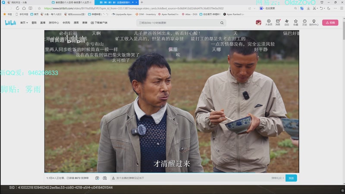345x194 pixels.
Task: Close the active bilibili video tab
Action: click(x=136, y=2)
